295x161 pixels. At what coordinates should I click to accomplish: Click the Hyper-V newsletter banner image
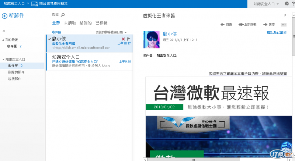(219, 136)
